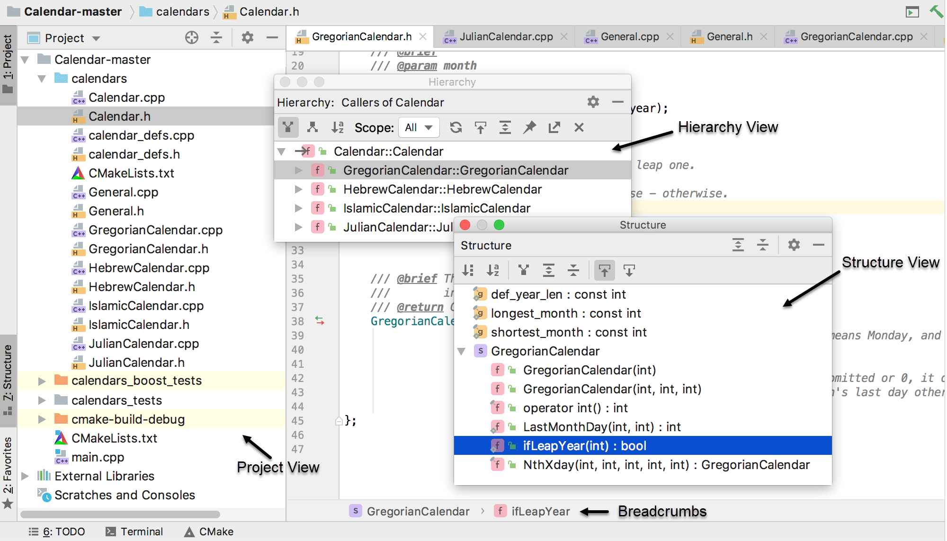Open the TODO tool window
This screenshot has width=947, height=541.
(58, 531)
